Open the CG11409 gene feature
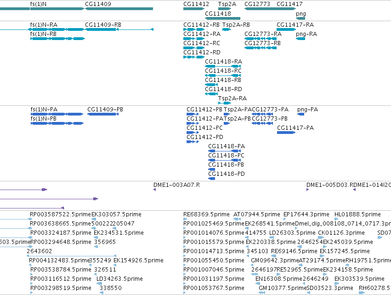This screenshot has height=295, width=391. tap(119, 9)
